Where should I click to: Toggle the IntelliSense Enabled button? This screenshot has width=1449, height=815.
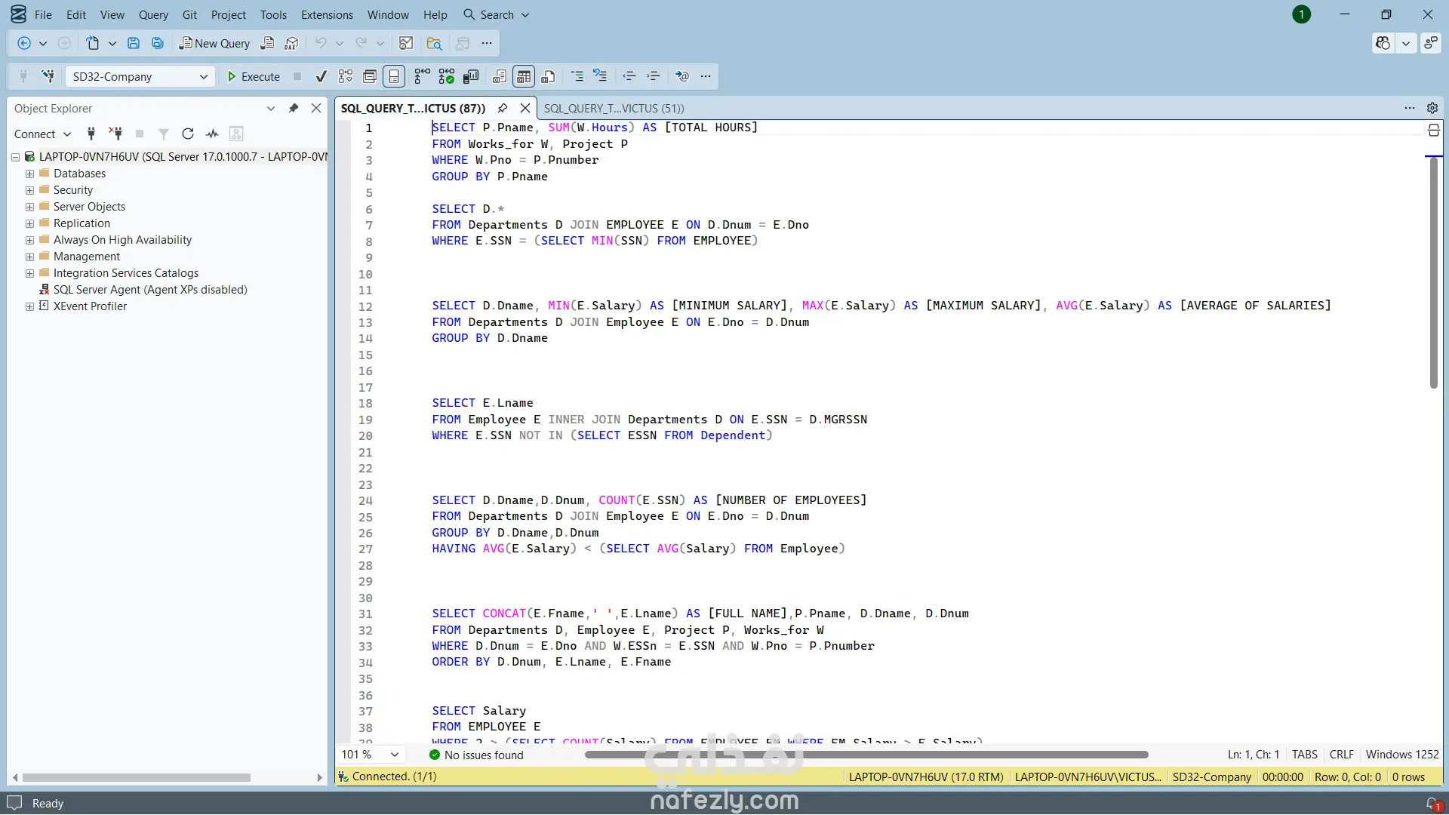click(394, 76)
